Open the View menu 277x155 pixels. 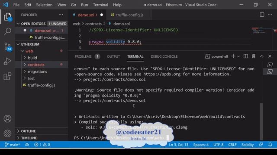tap(61, 5)
